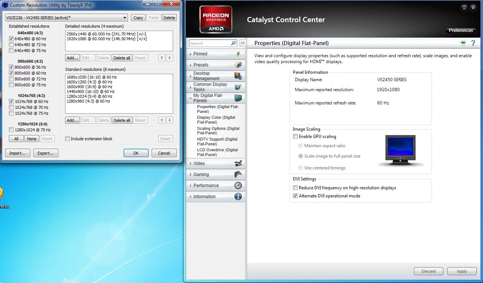Image resolution: width=483 pixels, height=283 pixels.
Task: Click the Radeon Graphics AMD logo
Action: 216,20
